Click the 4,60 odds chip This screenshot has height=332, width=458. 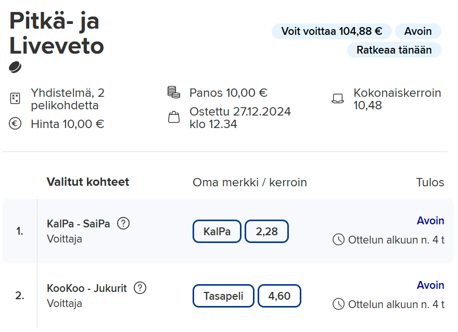click(x=279, y=296)
